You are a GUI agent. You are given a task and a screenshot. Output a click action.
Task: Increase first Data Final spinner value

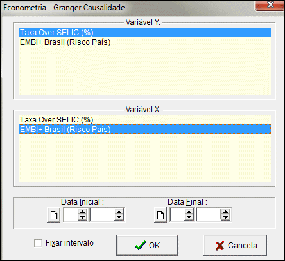[189, 212]
